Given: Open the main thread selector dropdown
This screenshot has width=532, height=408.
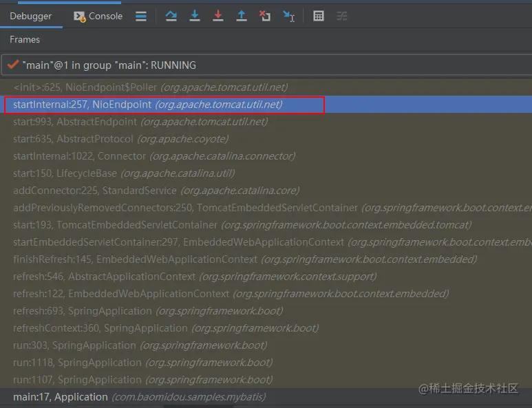Looking at the screenshot, I should point(266,65).
